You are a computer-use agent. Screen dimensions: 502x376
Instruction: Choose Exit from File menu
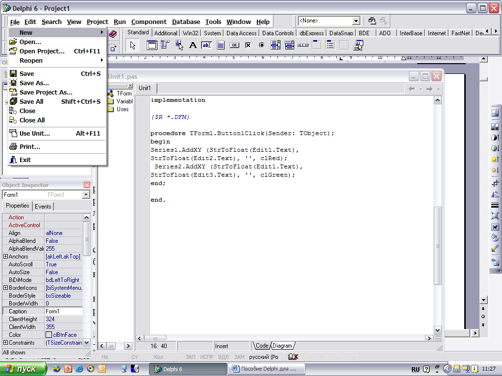57,160
